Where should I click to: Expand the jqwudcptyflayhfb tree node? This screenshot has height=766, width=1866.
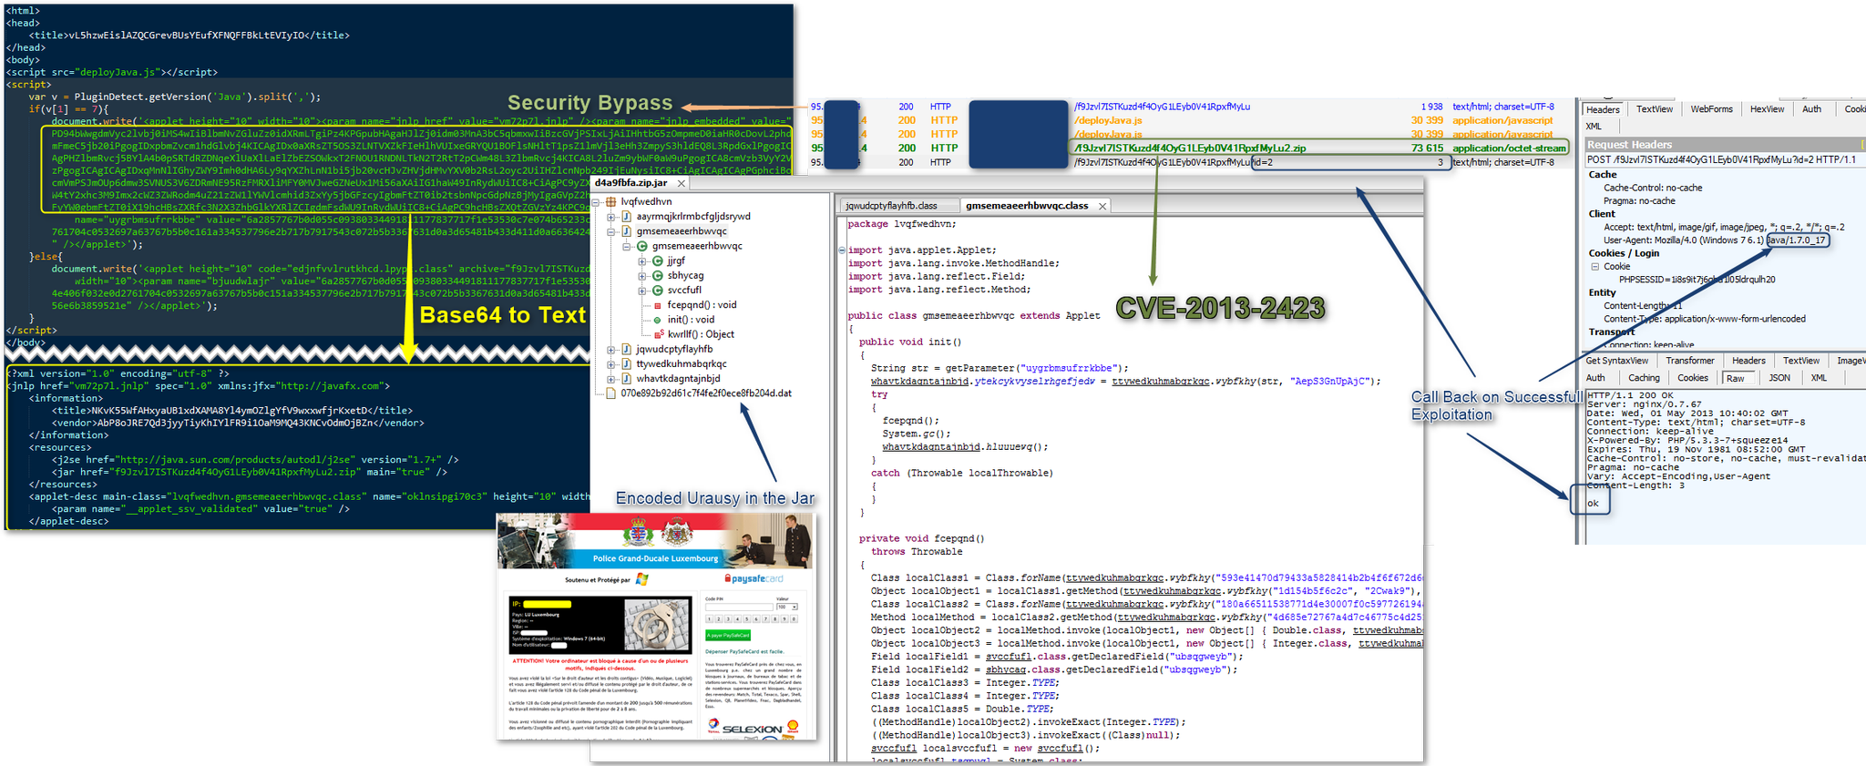(611, 350)
